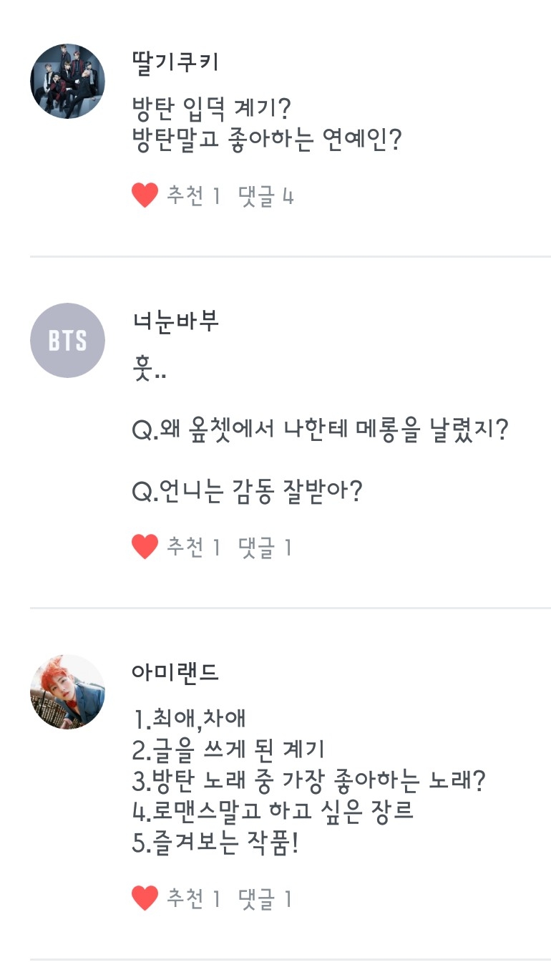
Task: Click the question 'Q.왜 옾쳇에서 나한테 메롱을 날렸지?'
Action: 319,432
